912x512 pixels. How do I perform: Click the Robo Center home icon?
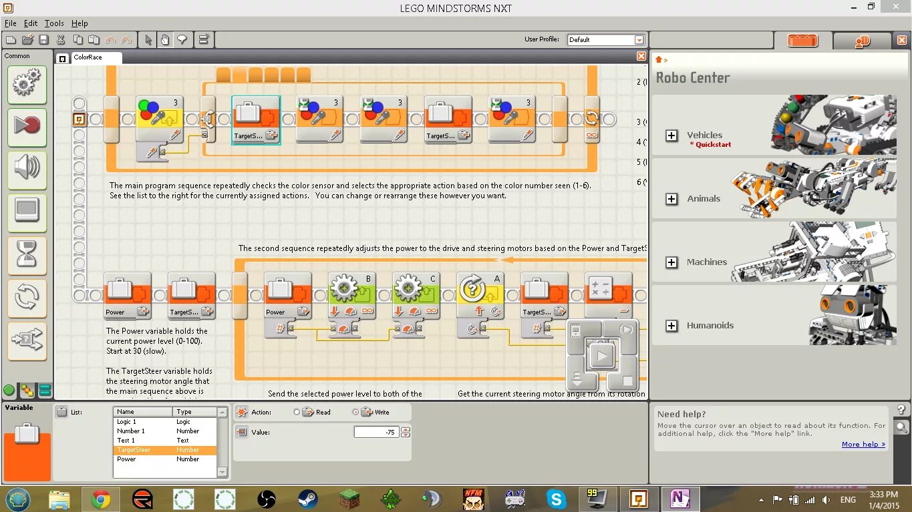point(659,60)
